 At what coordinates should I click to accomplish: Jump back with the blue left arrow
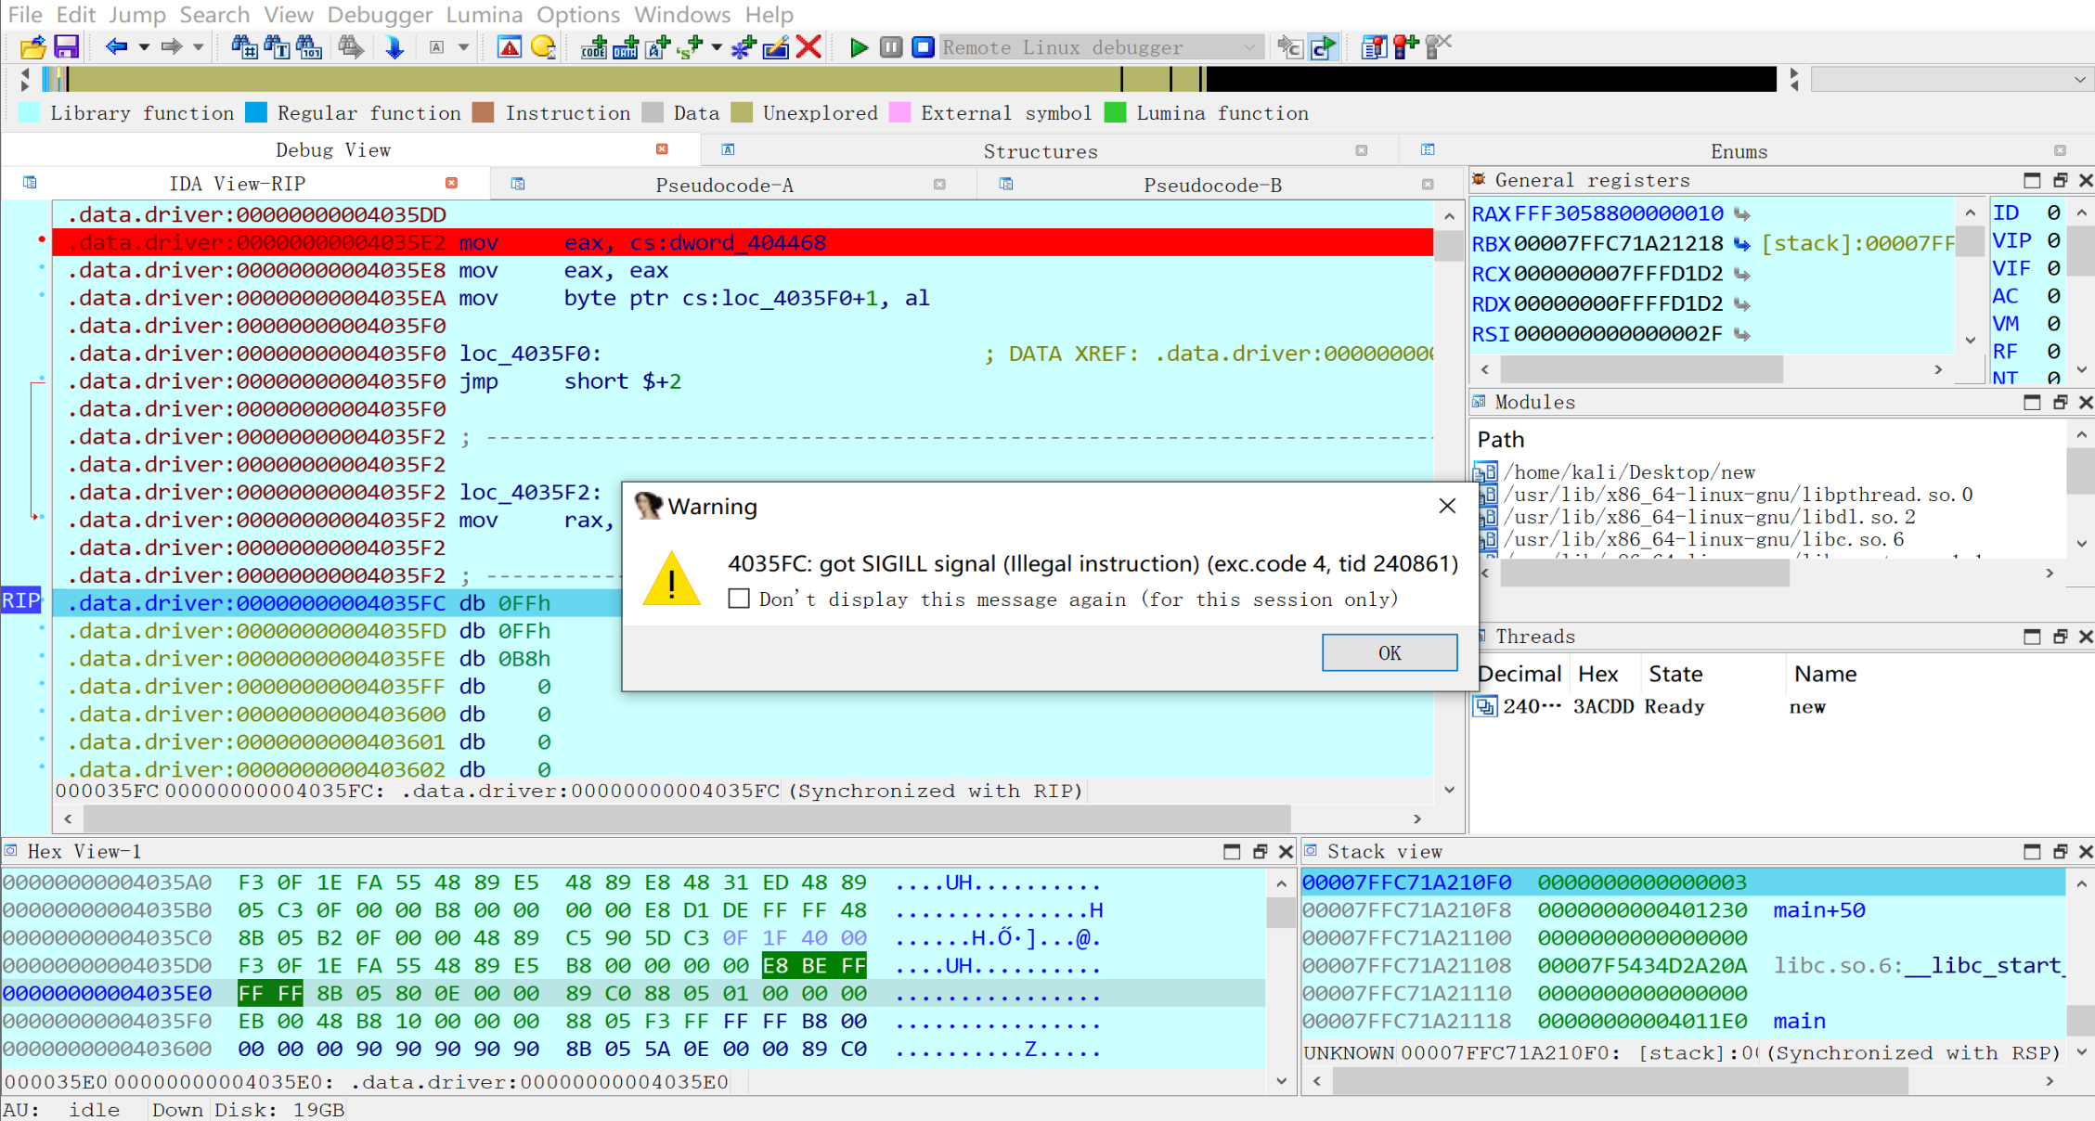[x=117, y=46]
